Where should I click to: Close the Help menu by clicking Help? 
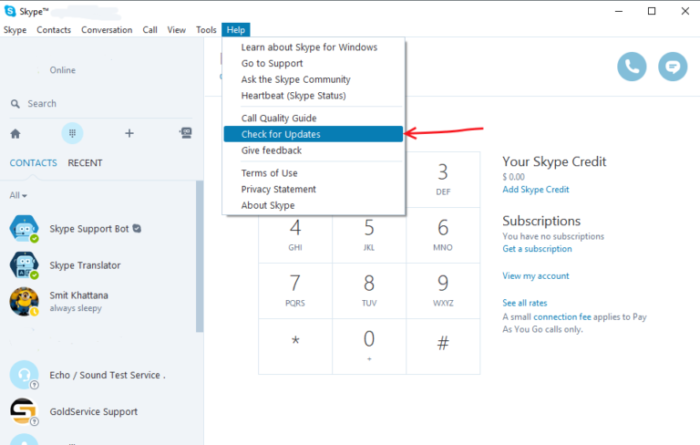[236, 30]
